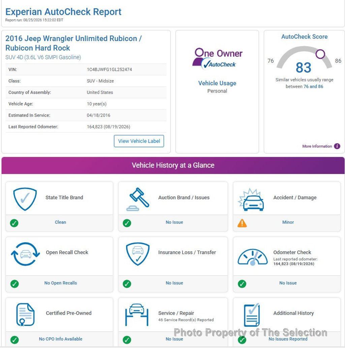
Task: Click the View Vehicle Label button
Action: tap(139, 141)
